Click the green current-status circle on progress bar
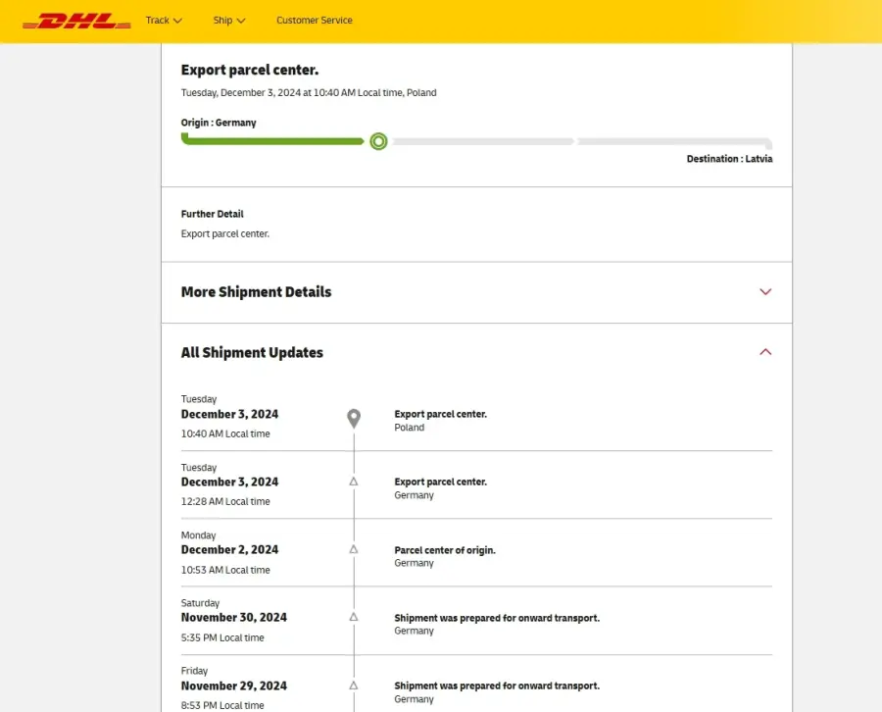The width and height of the screenshot is (882, 712). tap(378, 141)
